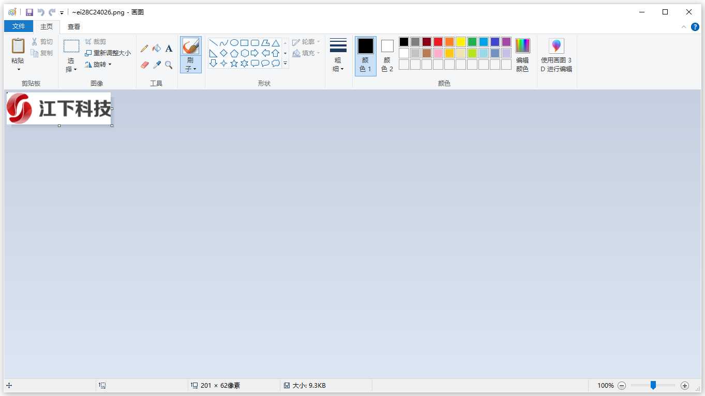Click 重新调整大小 resize button
Screen dimensions: 705x396
[x=108, y=53]
